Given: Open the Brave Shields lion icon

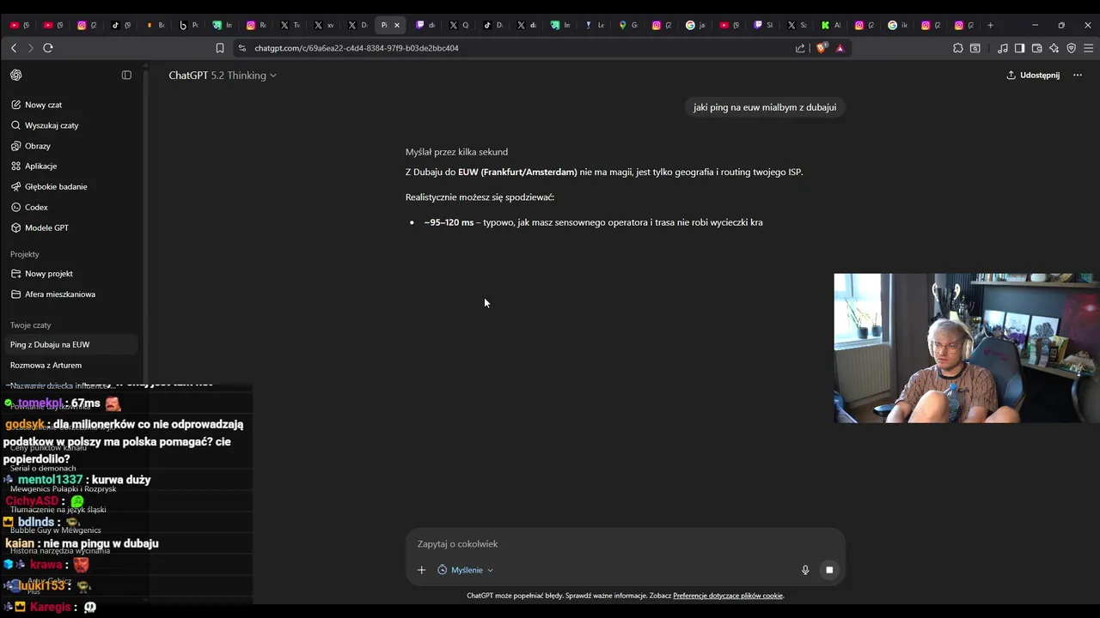Looking at the screenshot, I should (822, 48).
